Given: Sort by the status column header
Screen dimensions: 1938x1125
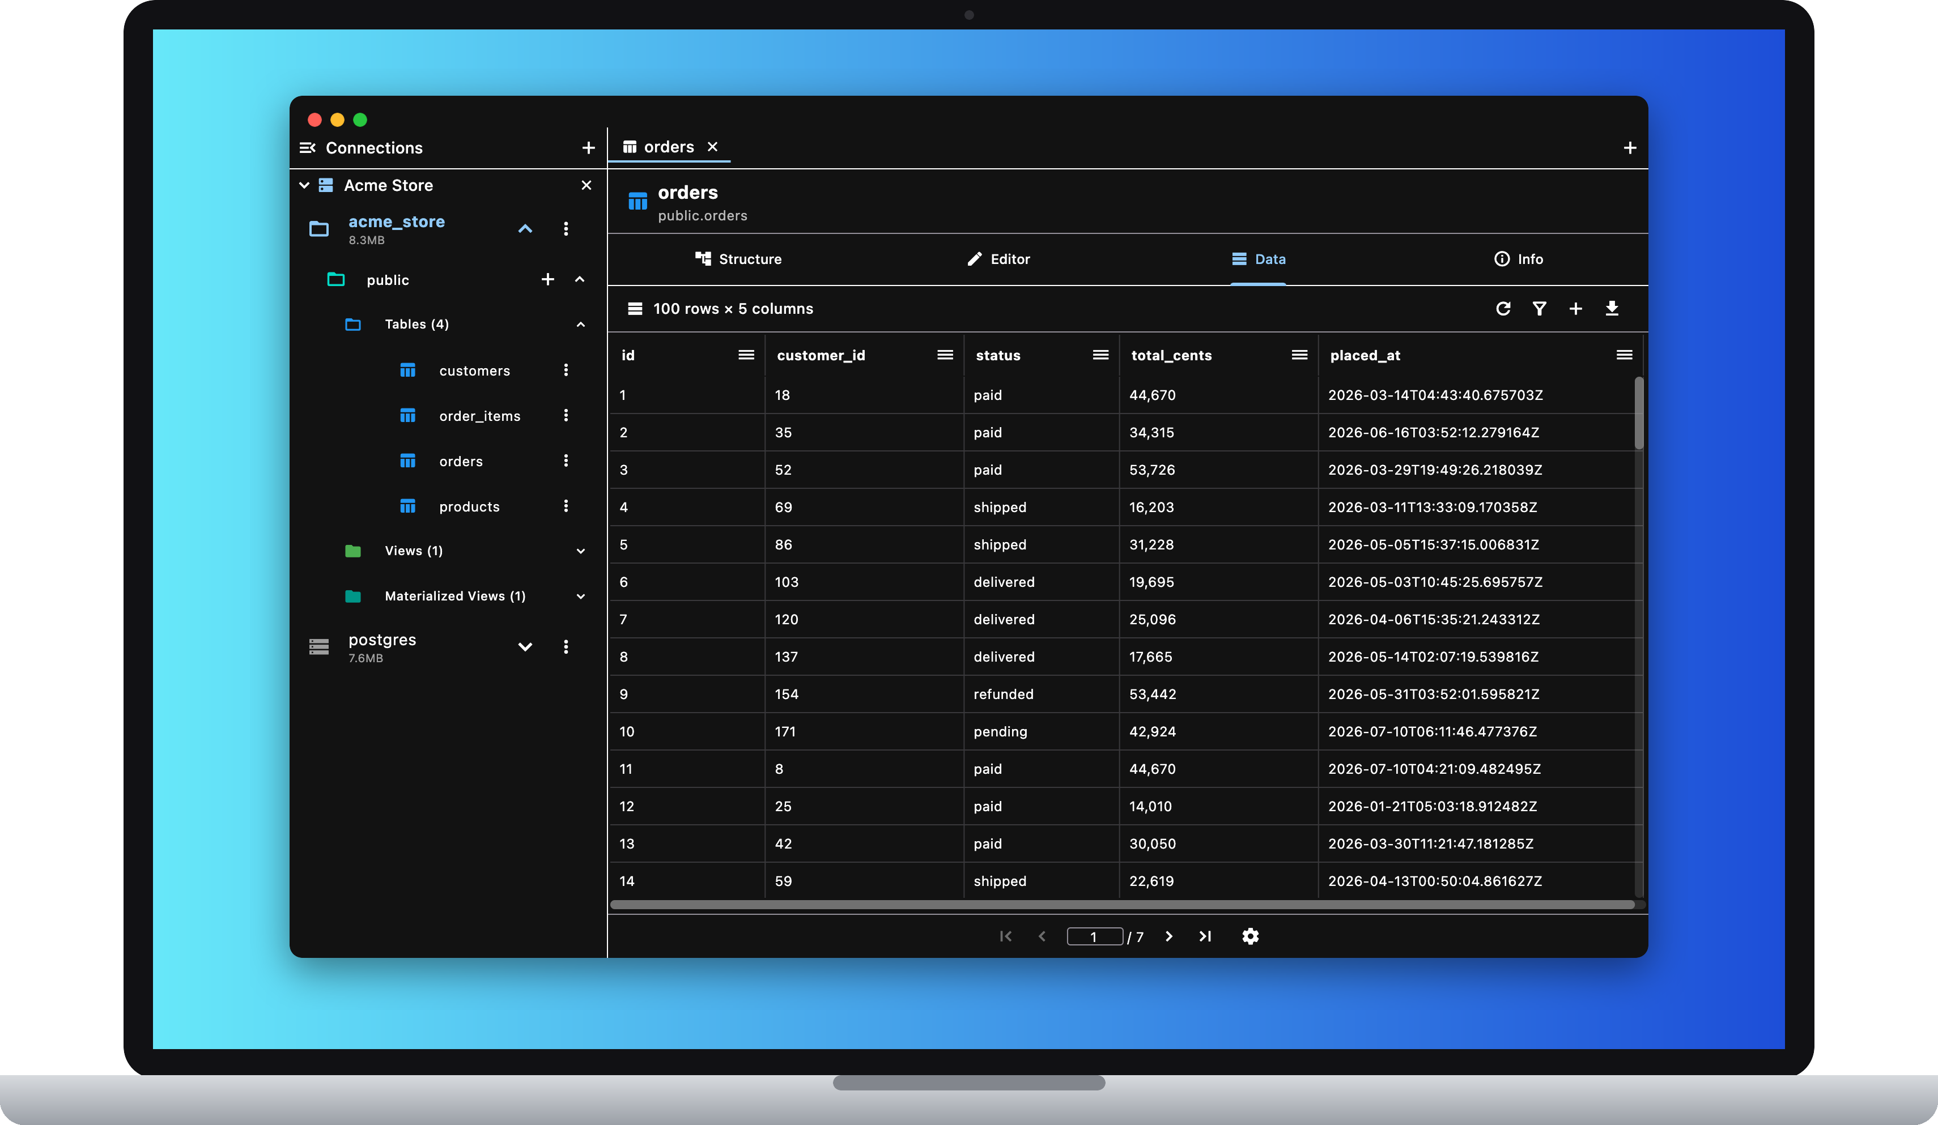Looking at the screenshot, I should [997, 355].
